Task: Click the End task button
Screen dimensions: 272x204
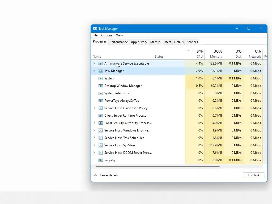Action: click(254, 175)
